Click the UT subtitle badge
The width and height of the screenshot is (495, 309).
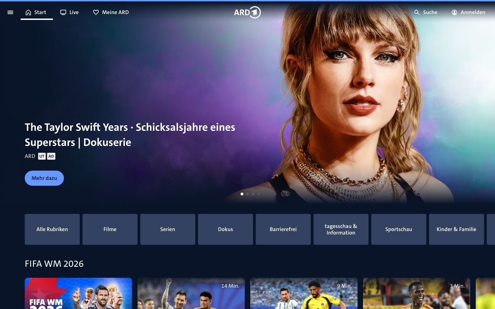(42, 156)
